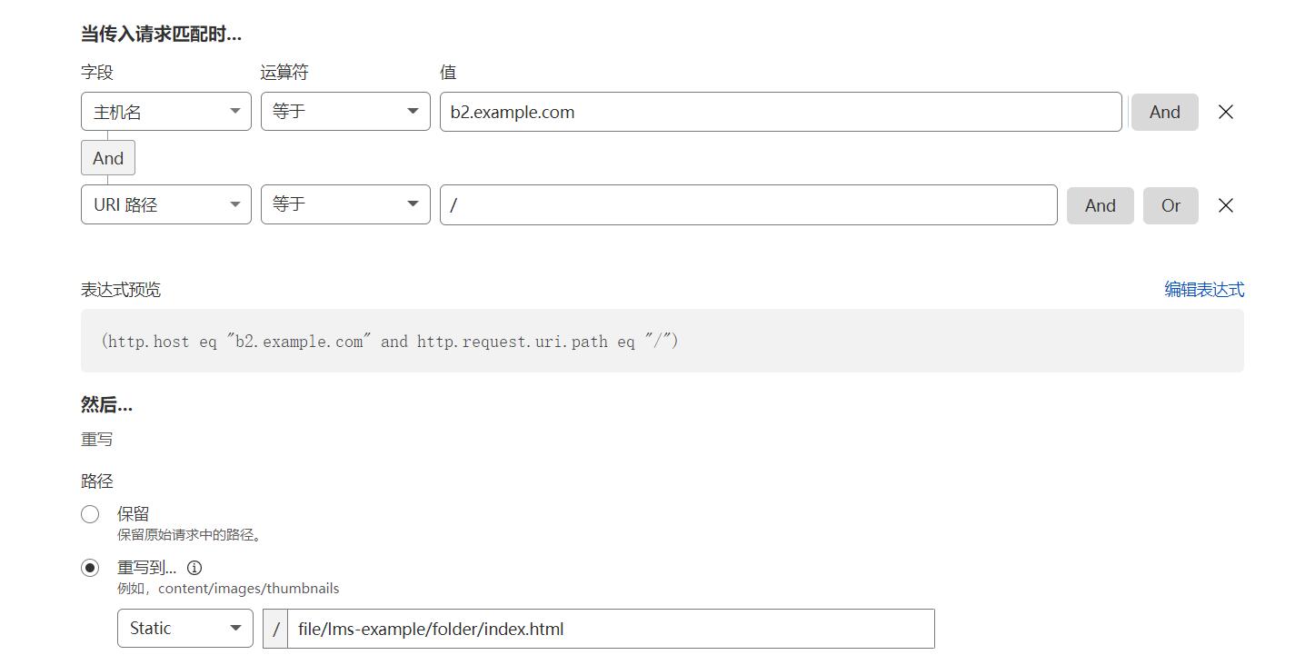Click And button beside b2.example.com value
Viewport: 1305px width, 665px height.
(1164, 112)
